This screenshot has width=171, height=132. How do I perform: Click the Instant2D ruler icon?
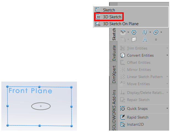(x=123, y=124)
